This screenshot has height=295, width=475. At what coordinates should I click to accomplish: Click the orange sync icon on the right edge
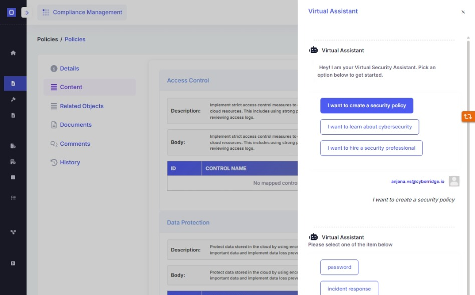point(467,116)
